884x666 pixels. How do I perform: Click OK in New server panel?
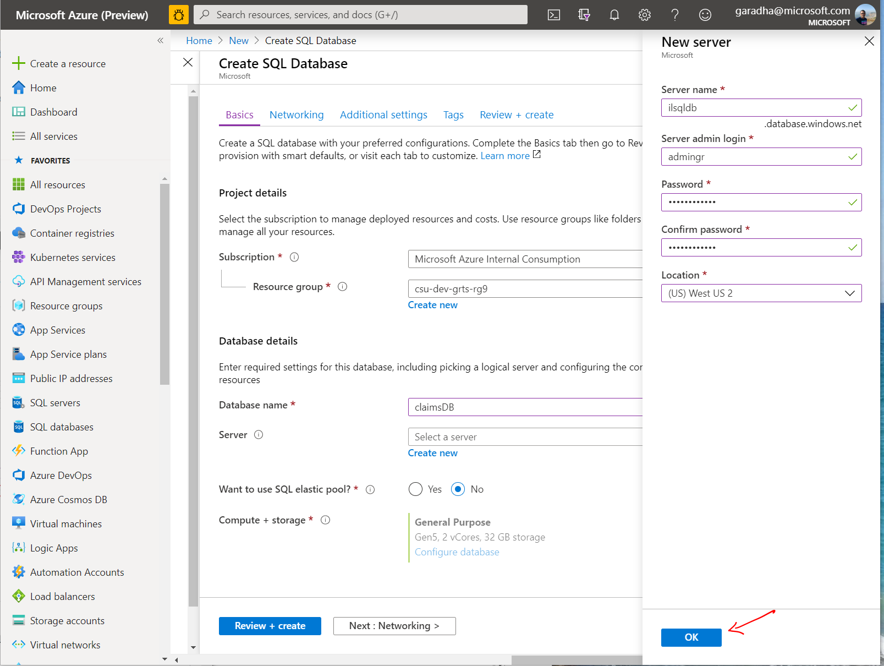691,637
